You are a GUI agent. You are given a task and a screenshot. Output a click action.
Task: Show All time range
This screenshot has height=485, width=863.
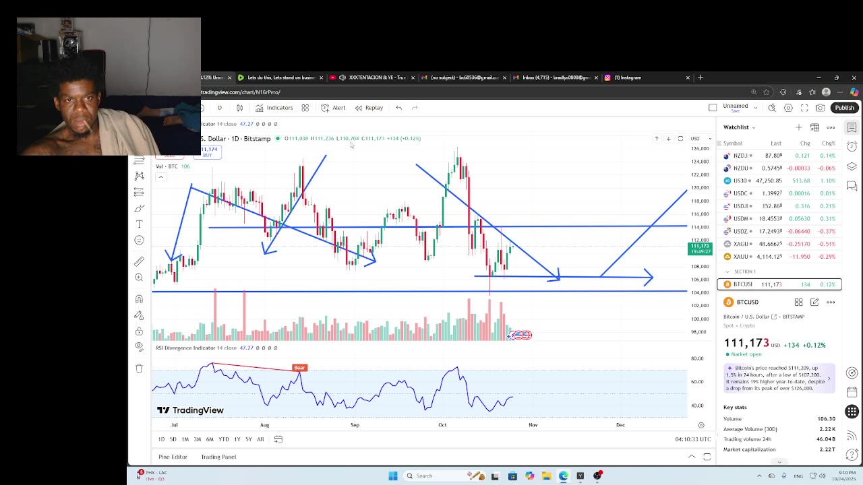click(260, 439)
